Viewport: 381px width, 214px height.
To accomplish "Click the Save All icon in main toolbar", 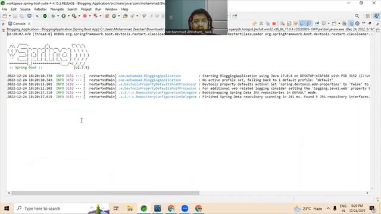I will [21, 16].
